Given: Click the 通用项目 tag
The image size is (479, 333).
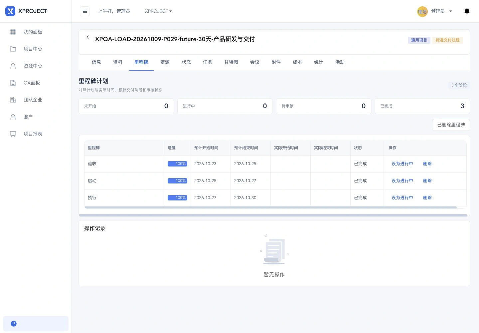Looking at the screenshot, I should pos(419,40).
